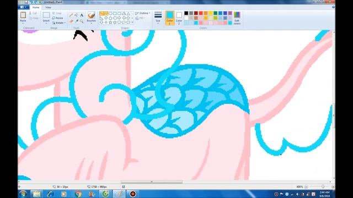
Task: Choose the Diamond shape
Action: (x=106, y=18)
